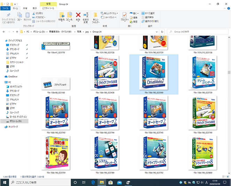Select thumbnail file 158x68_023160 snapshot
This screenshot has width=231, height=186.
[56, 86]
